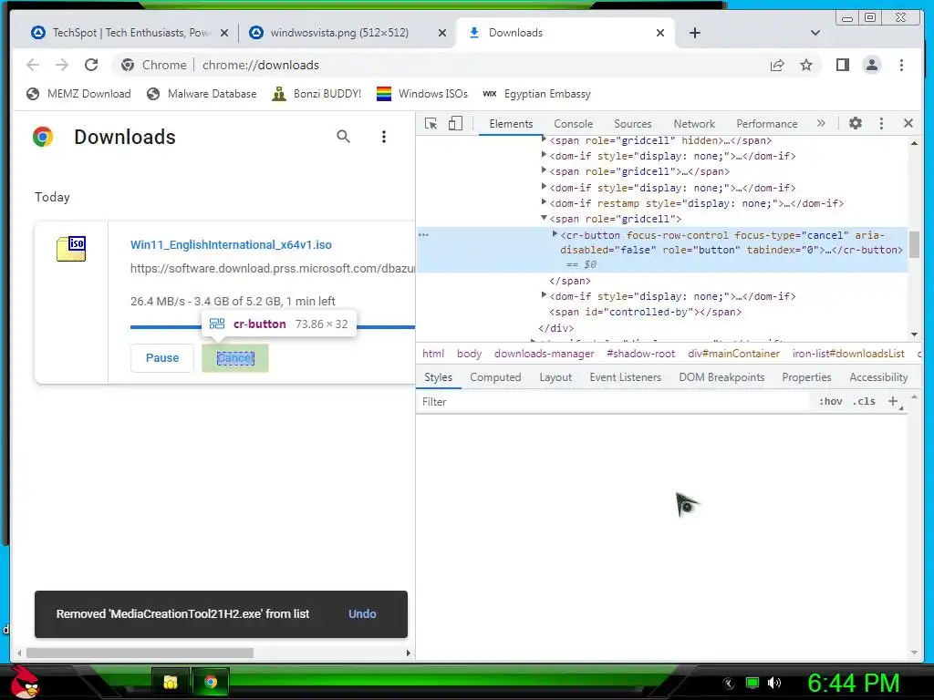Image resolution: width=934 pixels, height=700 pixels.
Task: Collapse the expanded span role="gridcell" node
Action: click(x=544, y=219)
